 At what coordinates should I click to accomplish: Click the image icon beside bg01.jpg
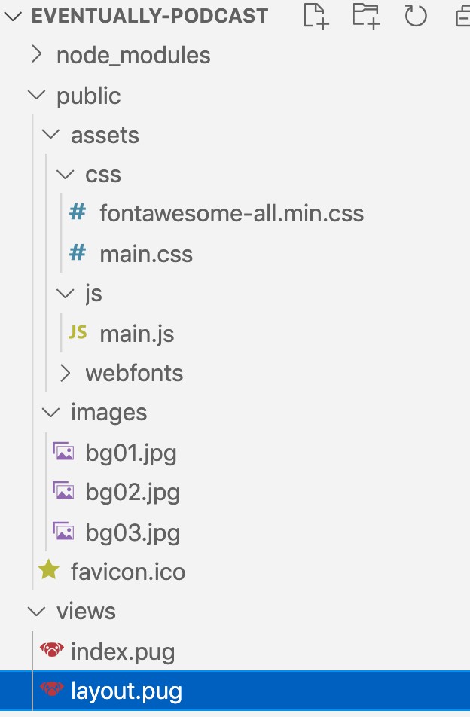[x=63, y=452]
